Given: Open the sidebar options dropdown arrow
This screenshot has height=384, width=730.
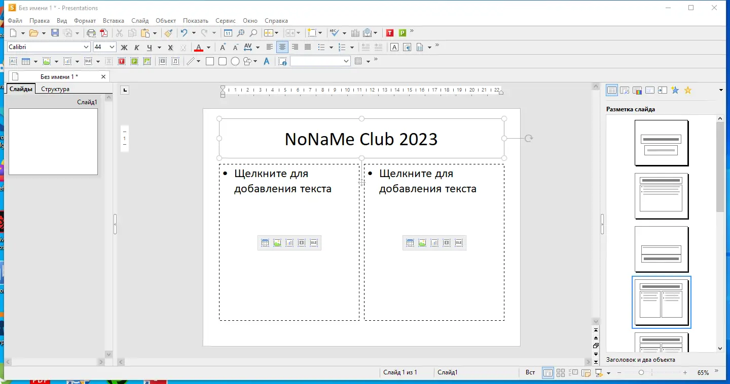Looking at the screenshot, I should [721, 91].
